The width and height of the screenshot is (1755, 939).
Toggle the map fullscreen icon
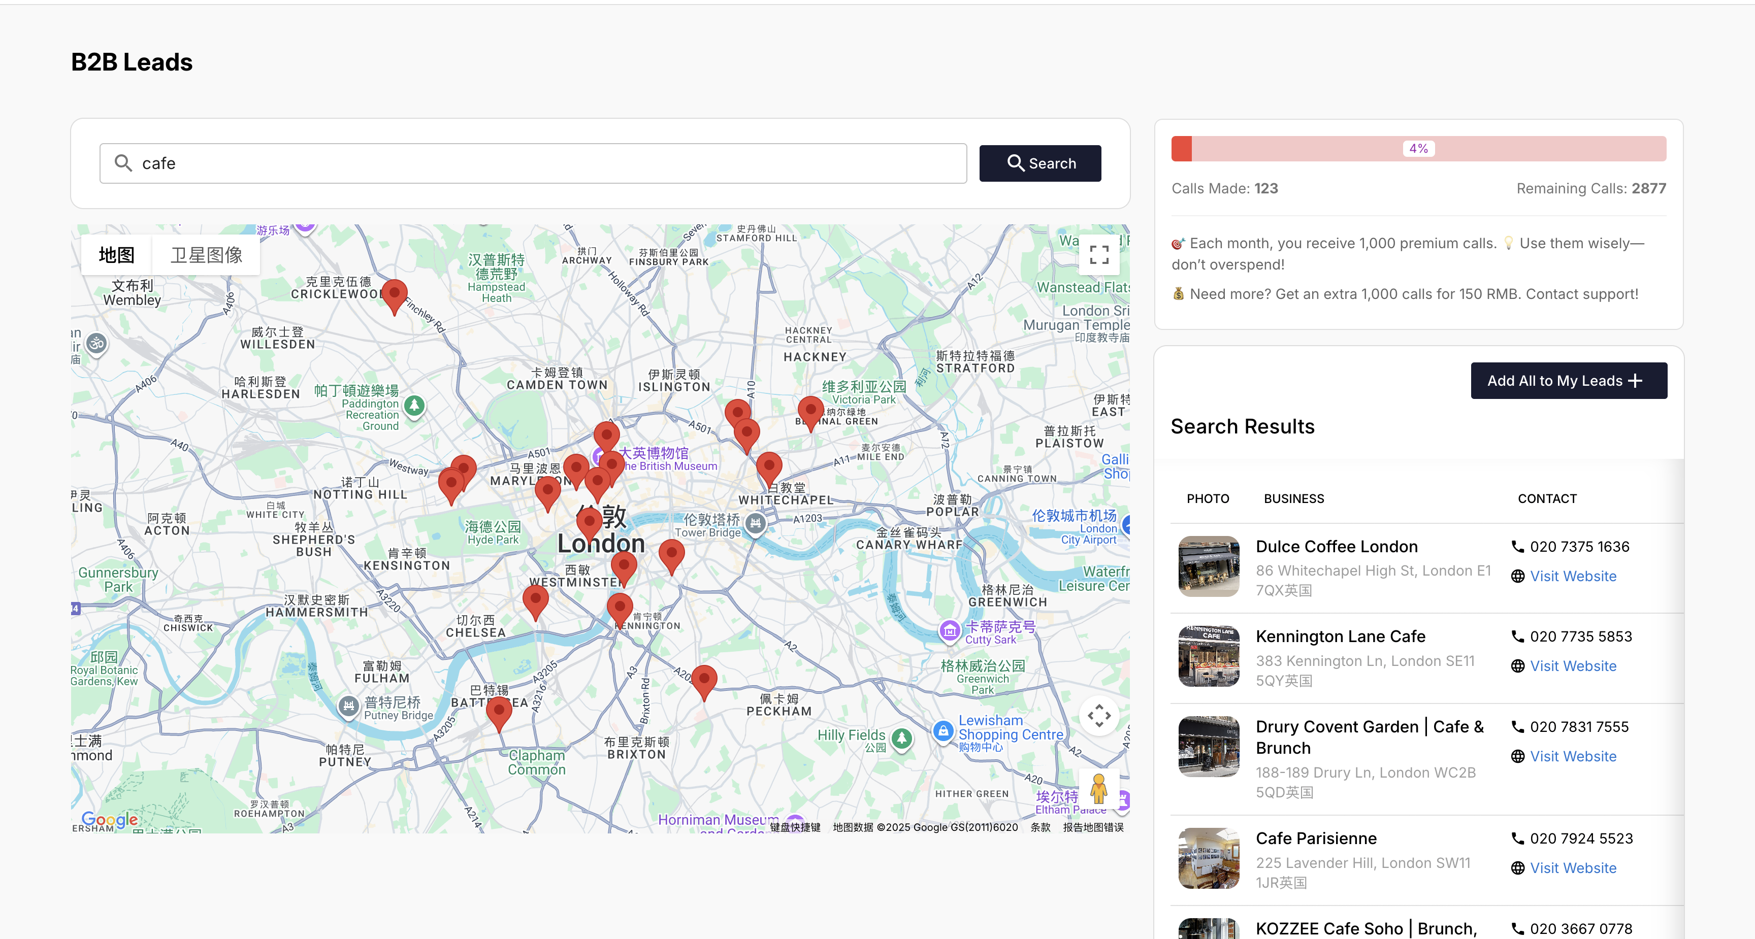point(1099,255)
